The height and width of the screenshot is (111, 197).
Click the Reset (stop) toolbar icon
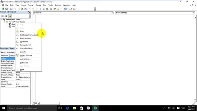(x=44, y=9)
